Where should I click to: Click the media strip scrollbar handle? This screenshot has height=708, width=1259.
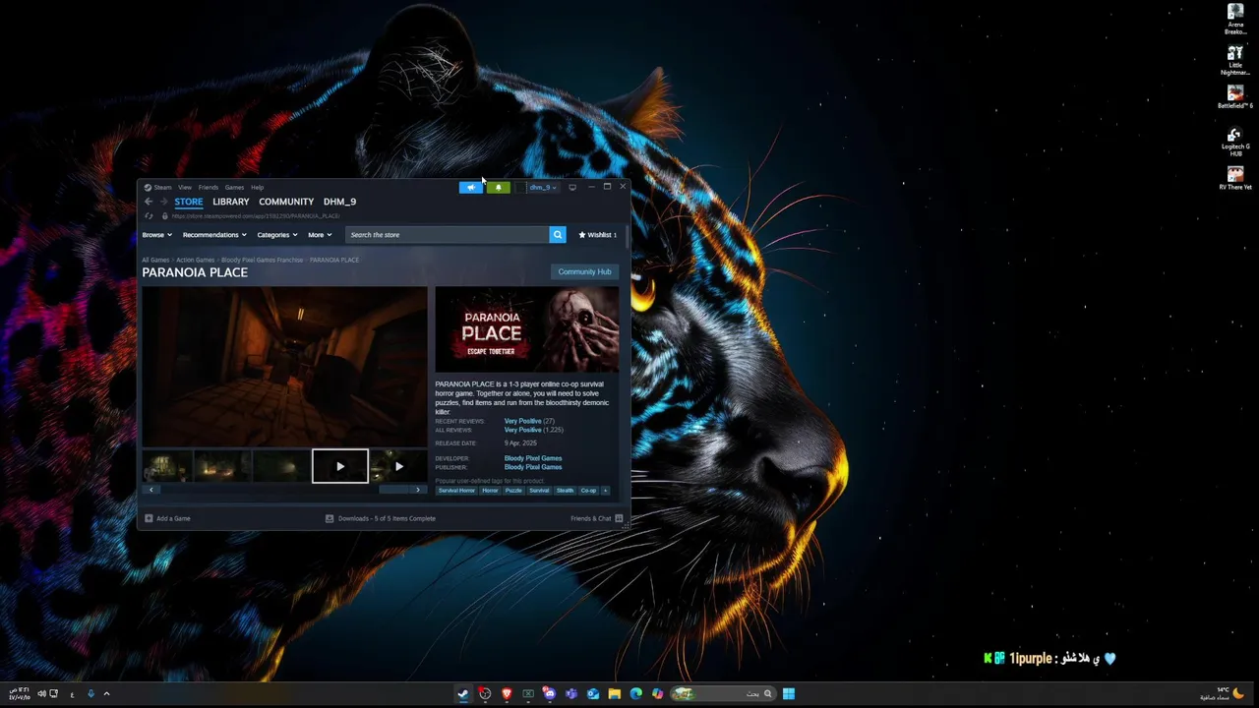tap(394, 490)
